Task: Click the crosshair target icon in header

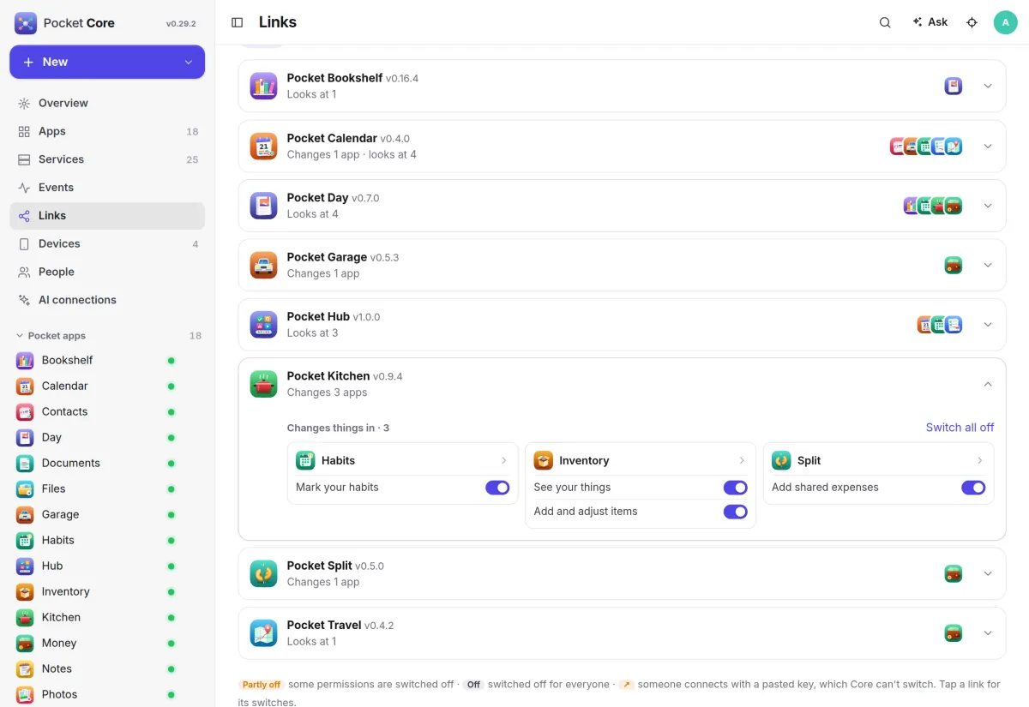Action: pos(972,22)
